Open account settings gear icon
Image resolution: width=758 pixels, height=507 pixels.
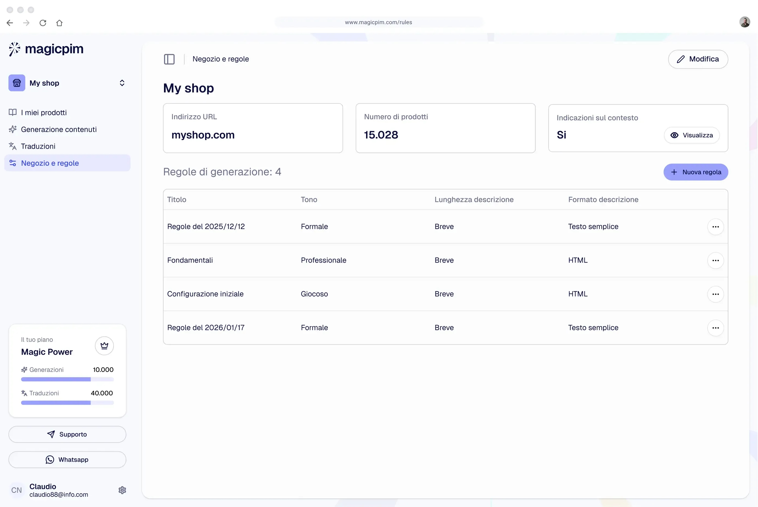click(x=122, y=490)
